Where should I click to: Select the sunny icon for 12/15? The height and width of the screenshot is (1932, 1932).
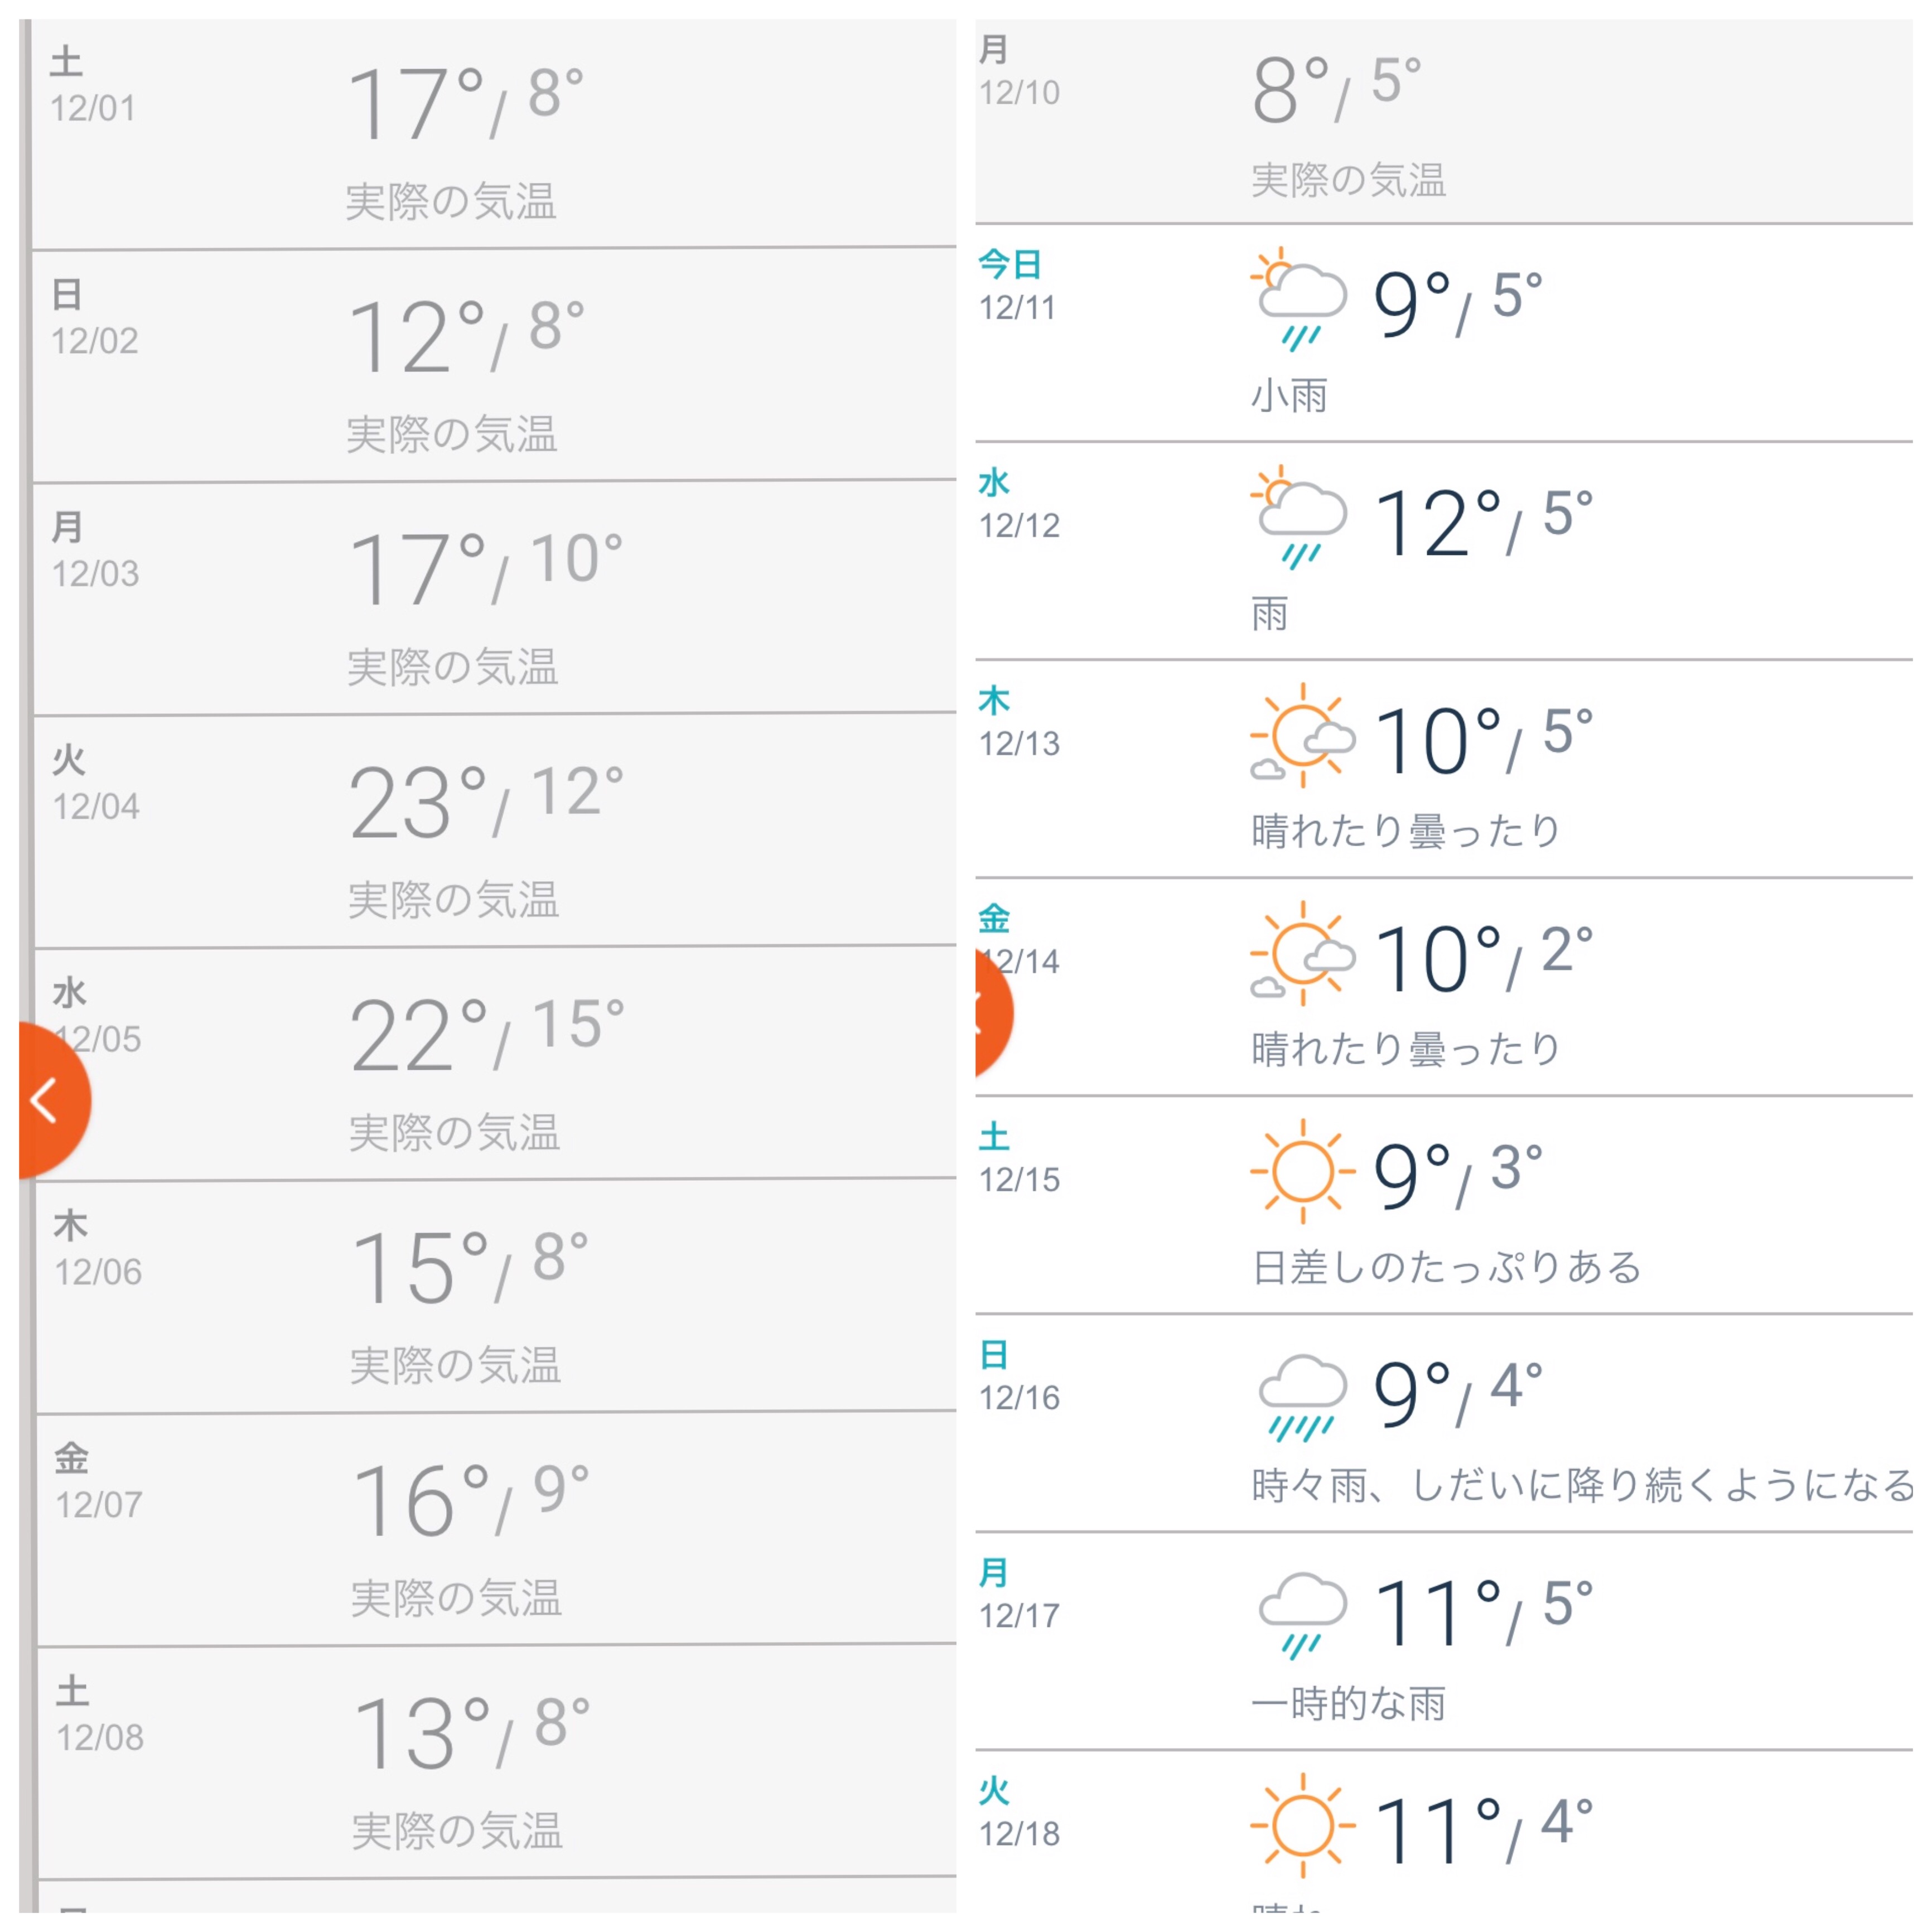click(1303, 1172)
